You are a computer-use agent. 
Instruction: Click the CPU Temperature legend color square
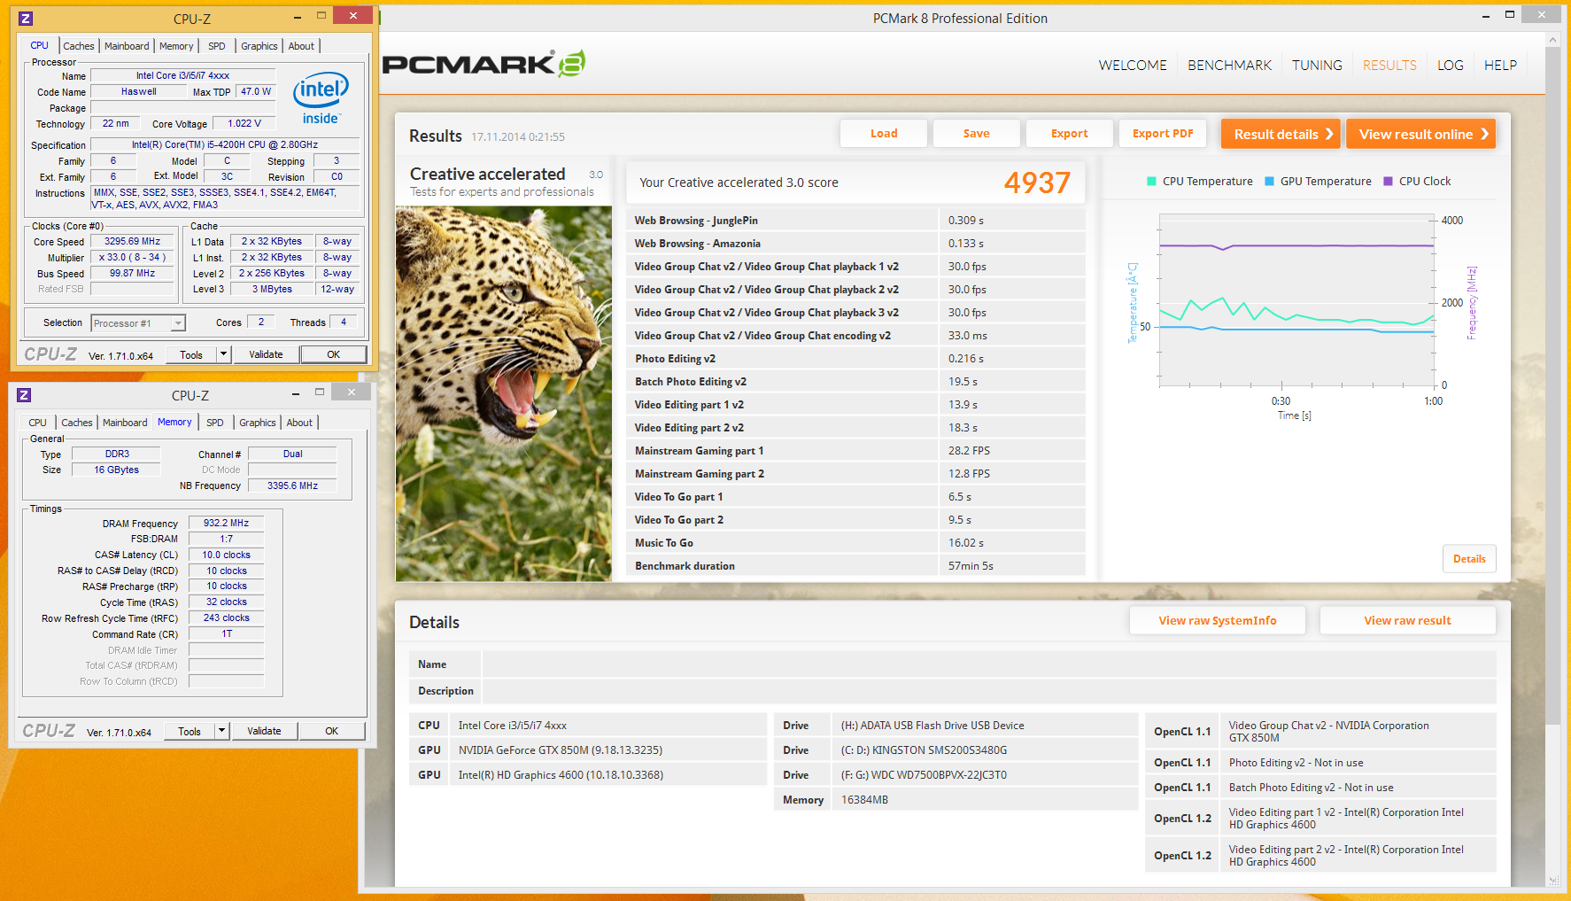click(1151, 182)
